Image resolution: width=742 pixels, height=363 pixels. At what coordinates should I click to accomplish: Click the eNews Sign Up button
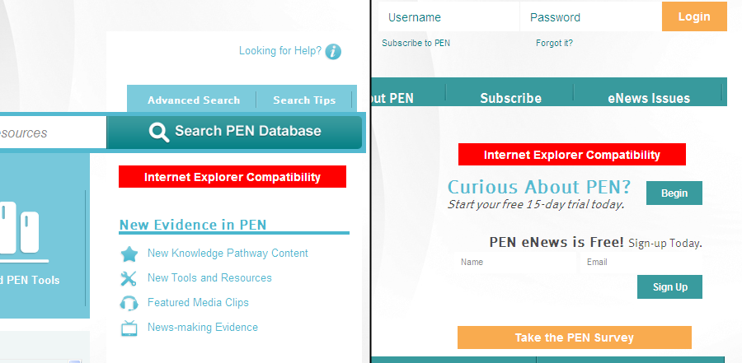(x=669, y=287)
